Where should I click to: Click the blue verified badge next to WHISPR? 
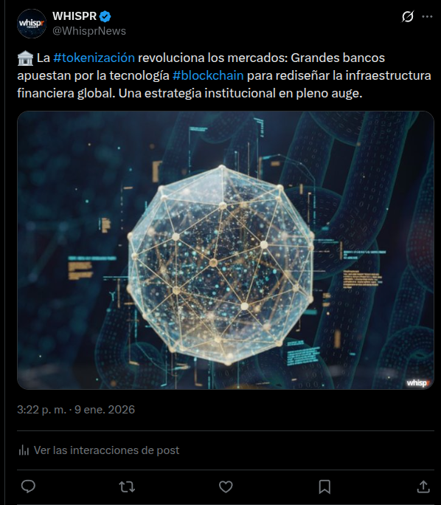click(105, 16)
